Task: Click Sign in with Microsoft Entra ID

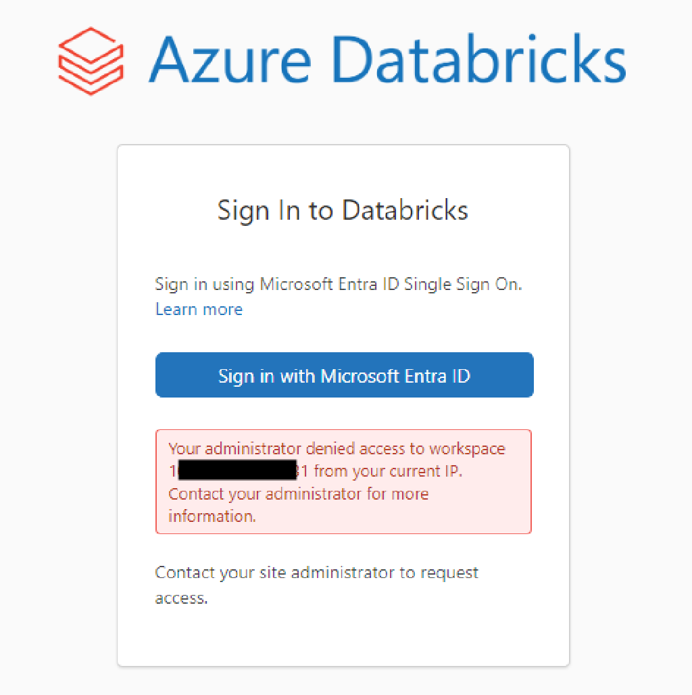Action: 344,375
